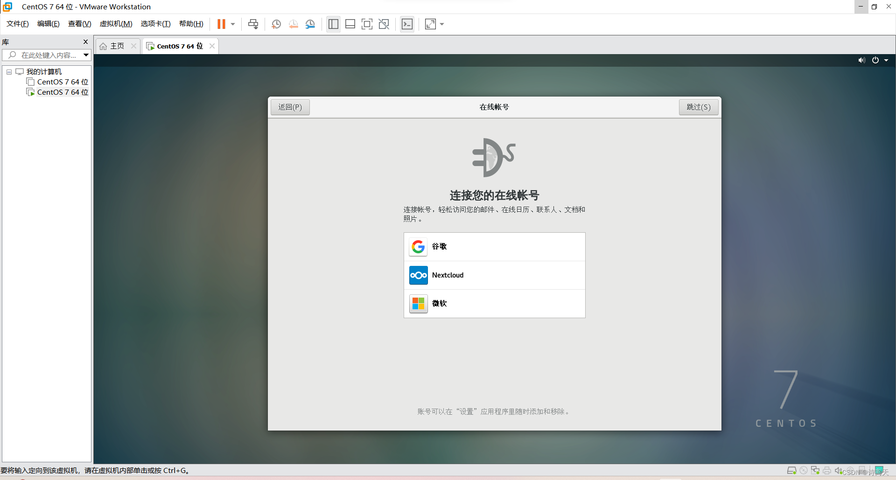Open the stretch display dropdown arrow
Viewport: 896px width, 480px height.
click(442, 24)
